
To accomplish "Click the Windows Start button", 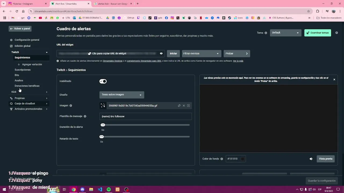I will tap(4, 190).
